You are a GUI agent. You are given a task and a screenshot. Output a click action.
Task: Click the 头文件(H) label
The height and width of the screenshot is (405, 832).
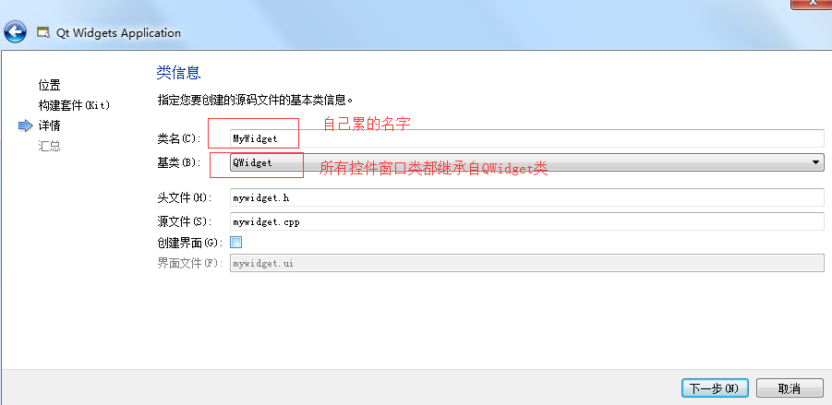184,197
